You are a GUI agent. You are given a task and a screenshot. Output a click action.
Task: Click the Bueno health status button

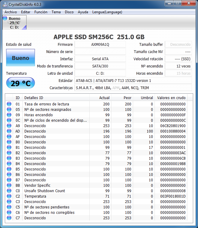pyautogui.click(x=21, y=58)
